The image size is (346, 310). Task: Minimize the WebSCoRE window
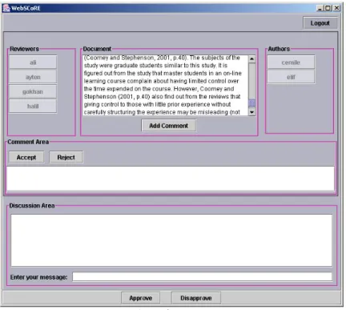(320, 8)
